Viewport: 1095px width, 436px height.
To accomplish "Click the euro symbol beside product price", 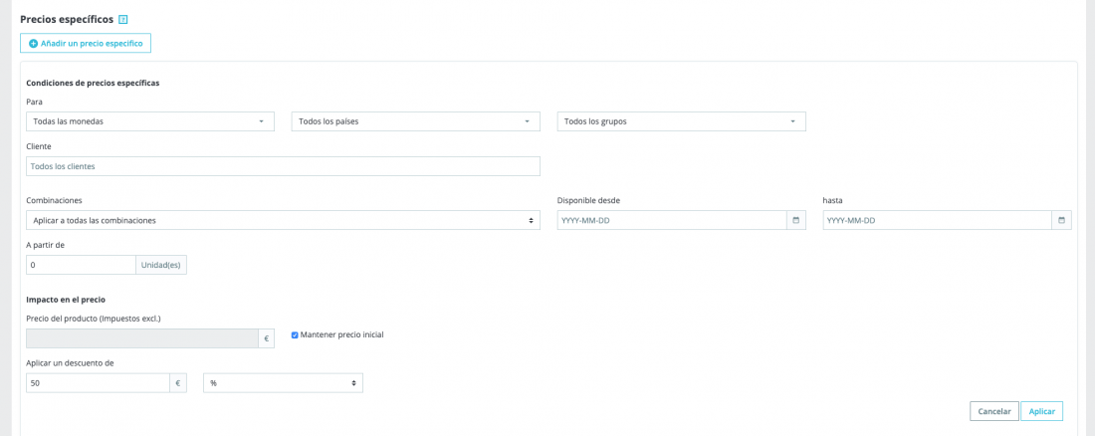I will coord(266,338).
